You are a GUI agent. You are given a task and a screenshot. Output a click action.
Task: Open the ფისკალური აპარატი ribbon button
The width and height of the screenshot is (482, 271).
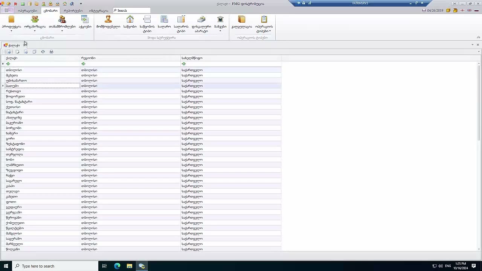tap(201, 24)
